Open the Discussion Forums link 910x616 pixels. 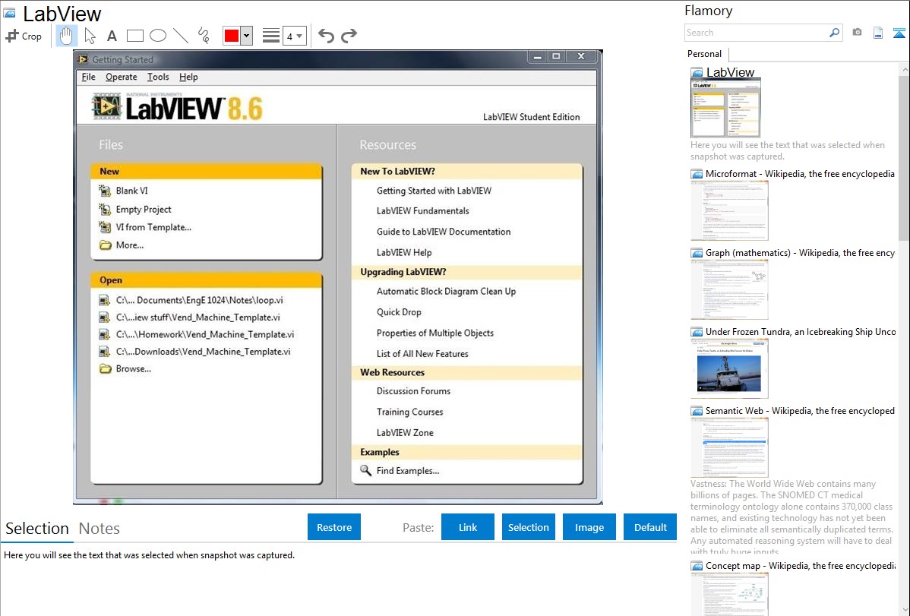coord(413,391)
